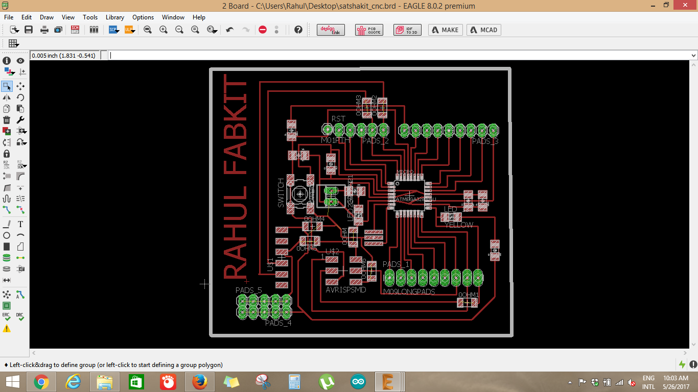Zoom to fit the board
Image resolution: width=698 pixels, height=392 pixels.
point(148,30)
